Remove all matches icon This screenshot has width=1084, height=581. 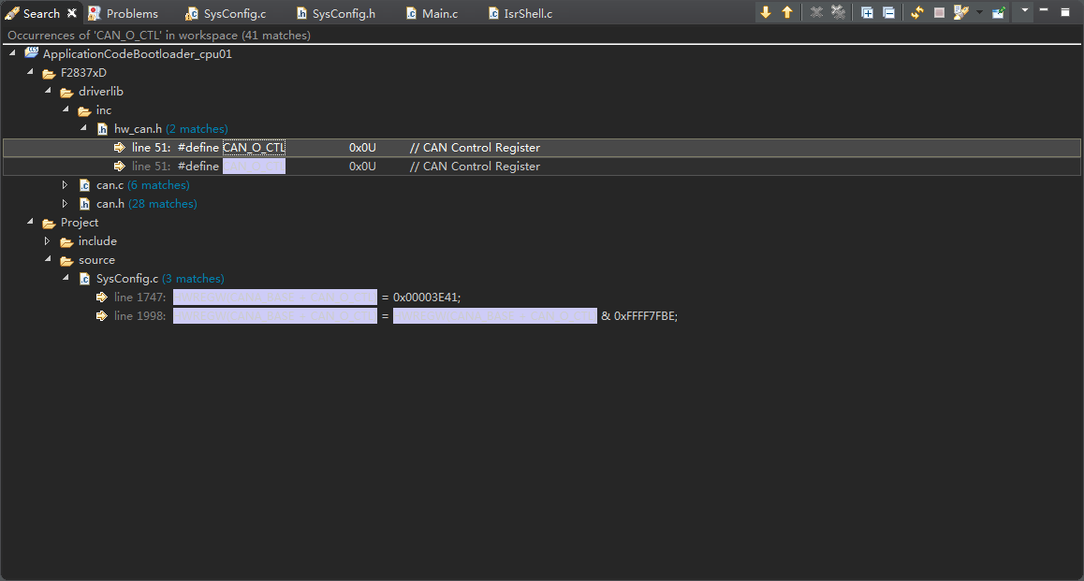tap(838, 12)
